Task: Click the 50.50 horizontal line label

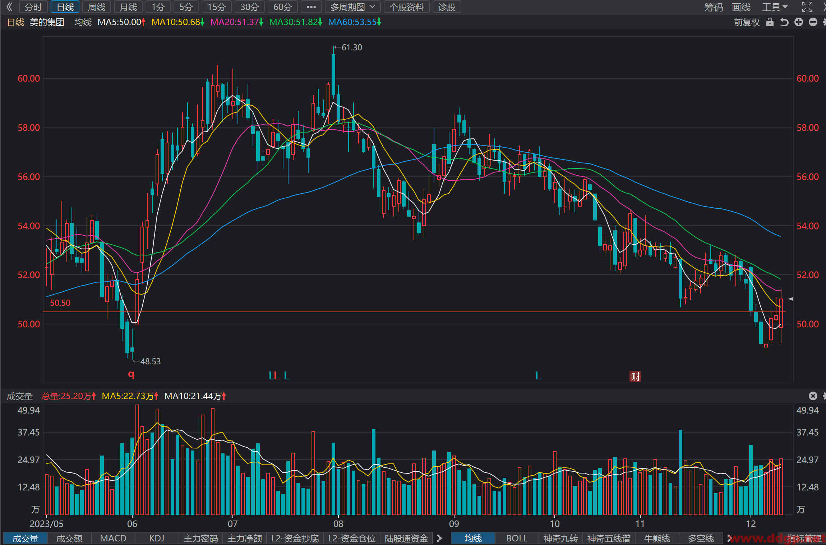Action: pyautogui.click(x=60, y=303)
